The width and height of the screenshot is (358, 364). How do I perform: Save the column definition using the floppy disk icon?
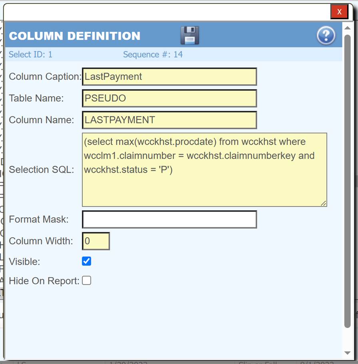coord(188,35)
